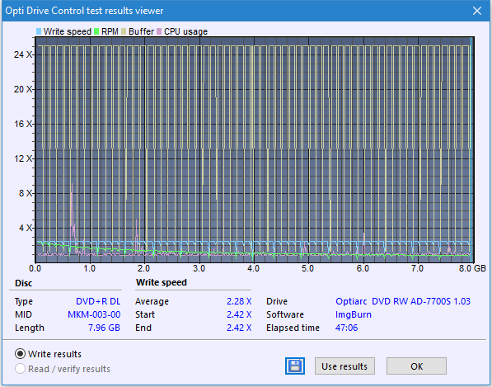
Task: Click the 2.28 X average speed value
Action: click(239, 301)
